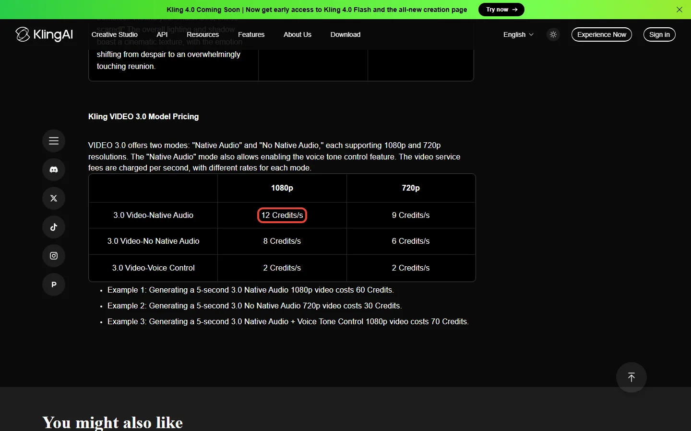Click the '6 Credits/s' table cell
The image size is (691, 431).
coord(411,241)
